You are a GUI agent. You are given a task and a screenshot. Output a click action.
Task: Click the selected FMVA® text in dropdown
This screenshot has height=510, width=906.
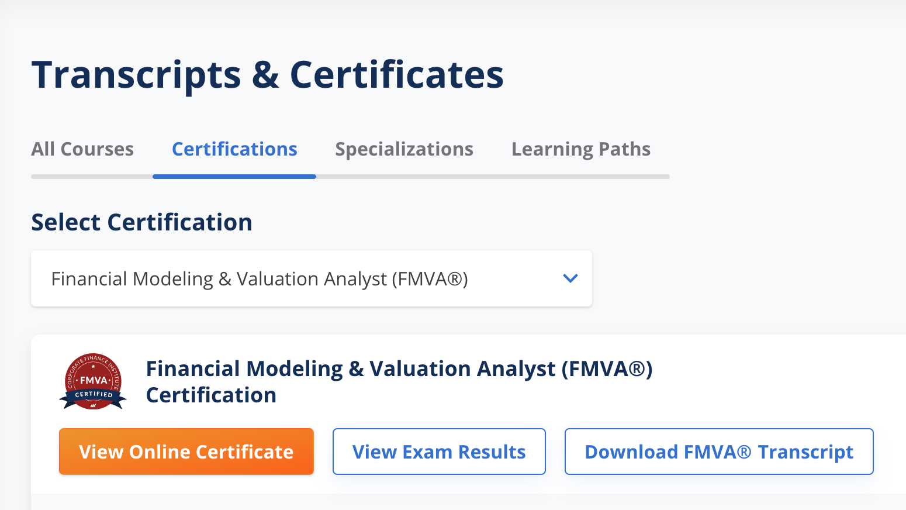(x=260, y=279)
